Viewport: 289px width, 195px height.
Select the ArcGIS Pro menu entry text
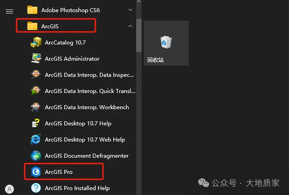pos(58,172)
